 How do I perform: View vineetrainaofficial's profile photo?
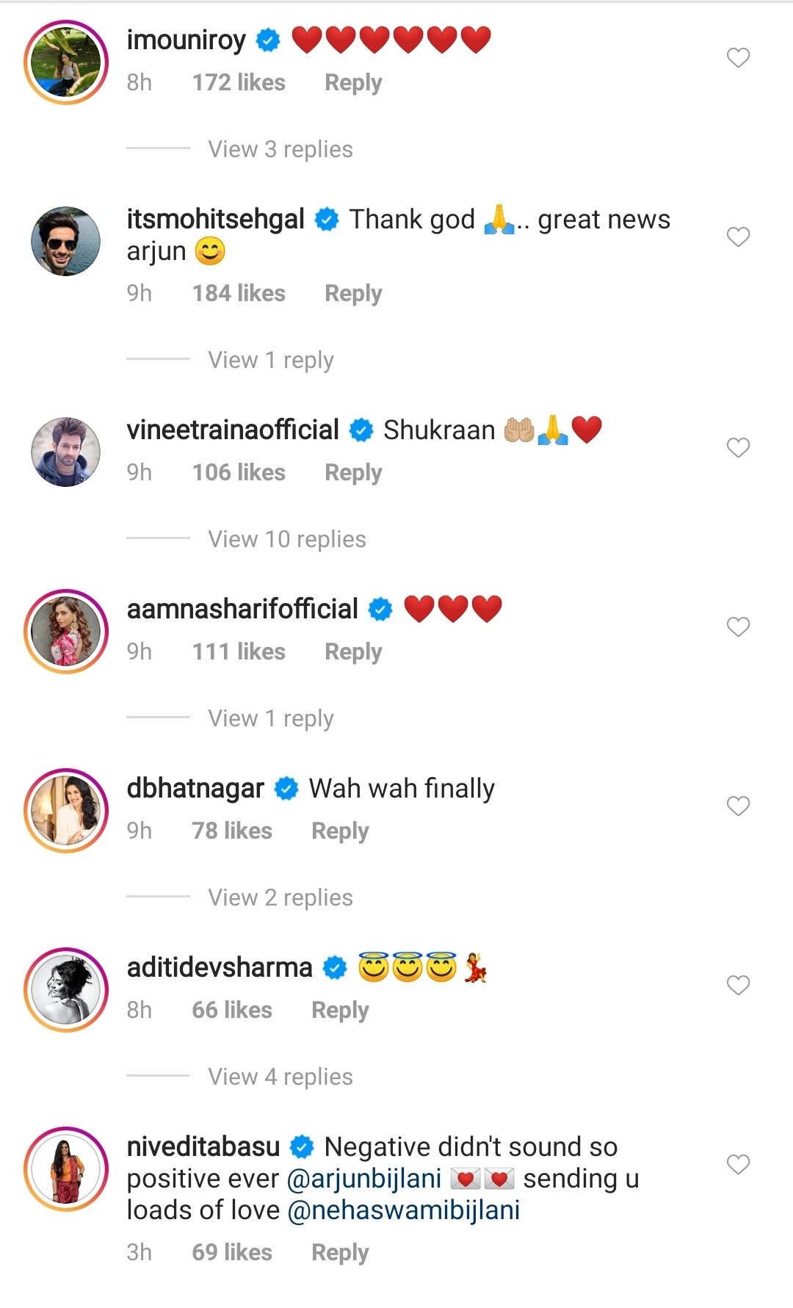tap(66, 452)
